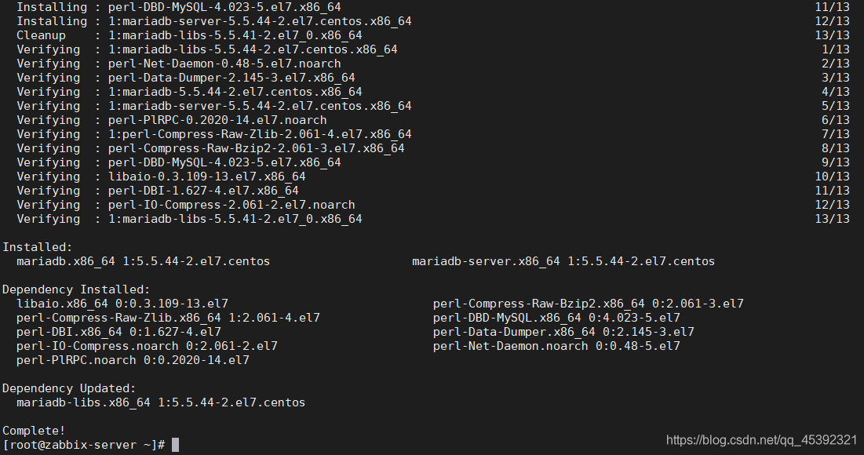Screen dimensions: 864x455
Task: Click the '[root@zabbix-server ~]#' prompt text
Action: [84, 445]
